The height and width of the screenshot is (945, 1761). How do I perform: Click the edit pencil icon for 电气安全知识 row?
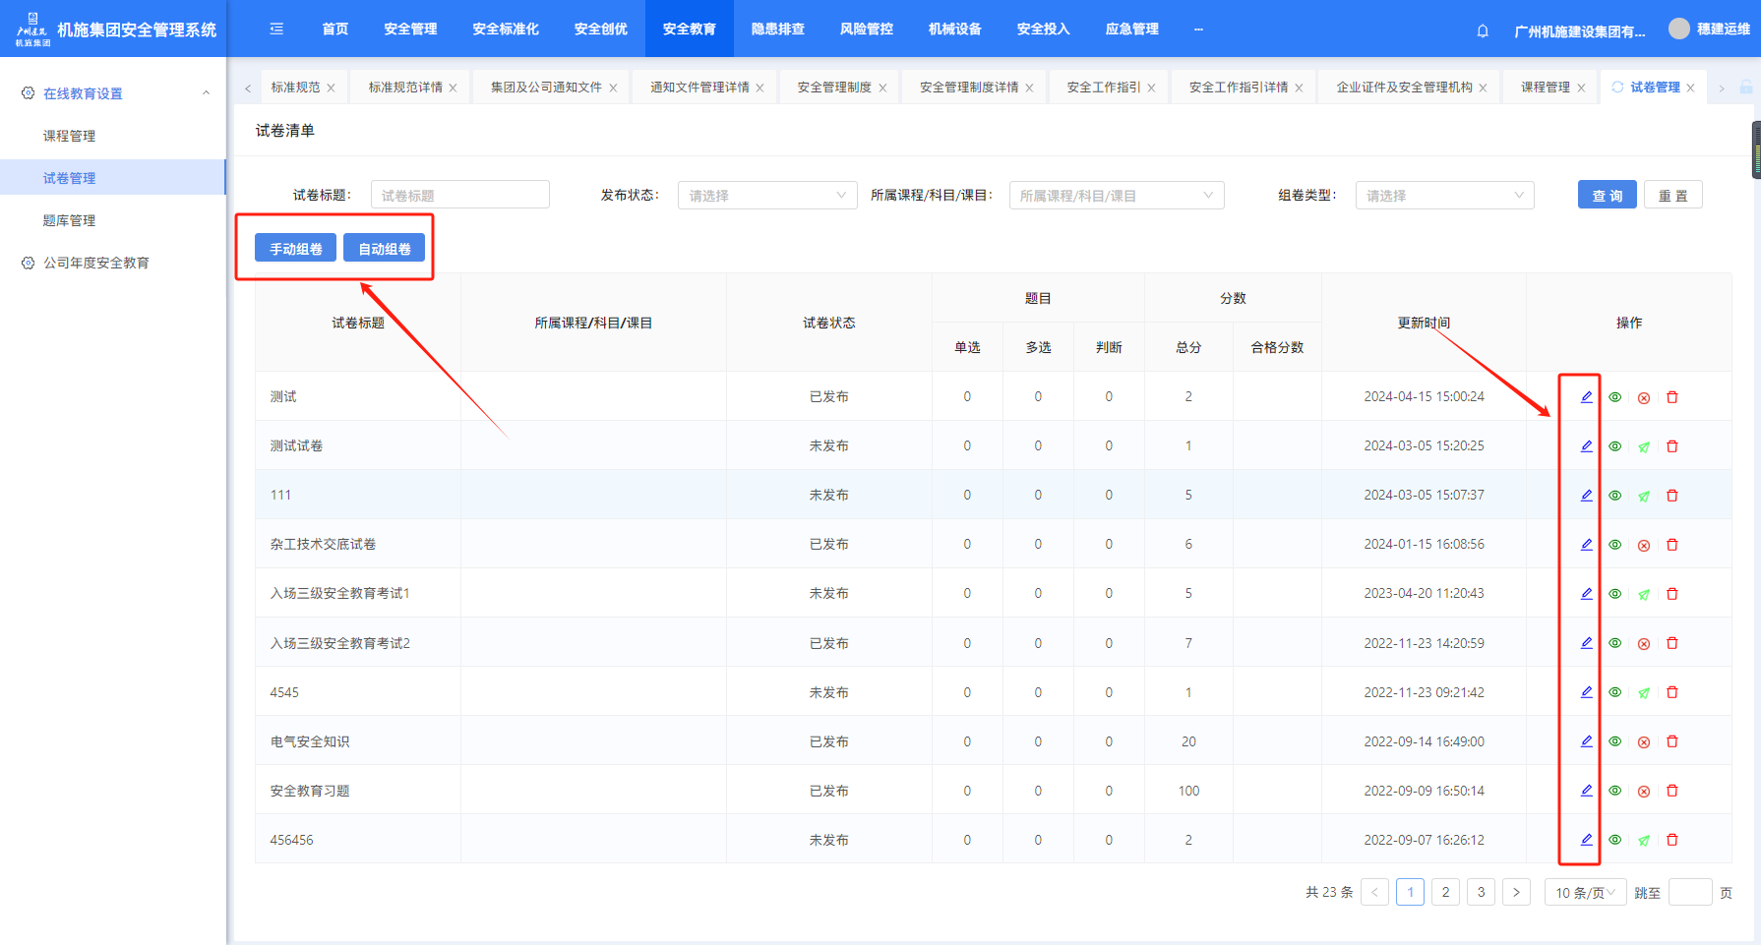coord(1586,741)
